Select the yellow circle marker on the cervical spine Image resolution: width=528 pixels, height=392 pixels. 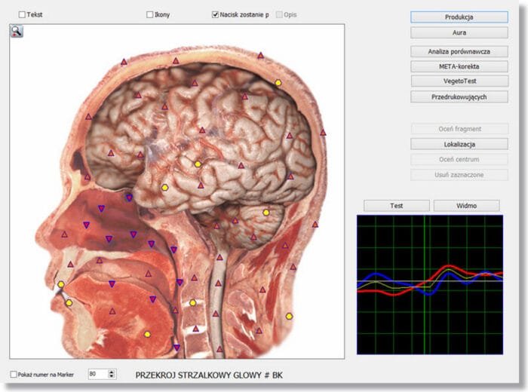(192, 302)
